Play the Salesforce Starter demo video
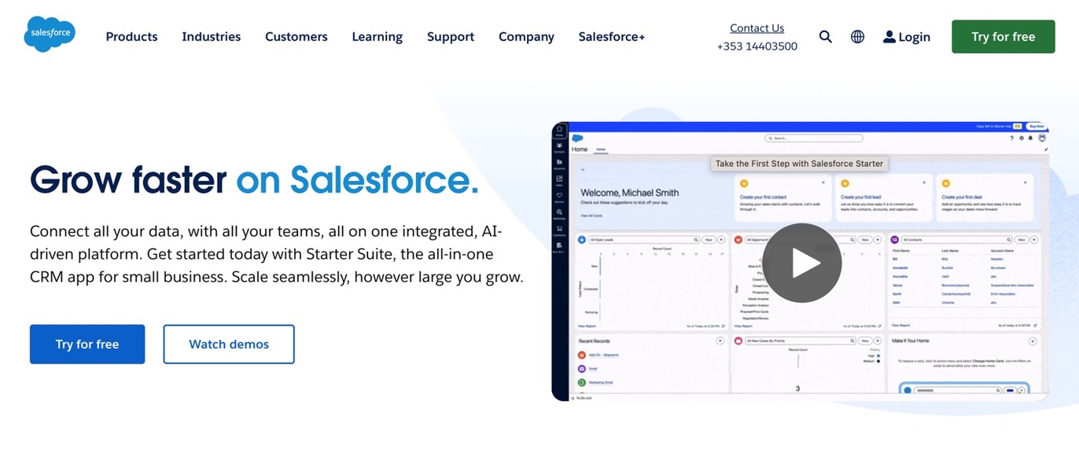Image resolution: width=1079 pixels, height=450 pixels. pyautogui.click(x=801, y=263)
